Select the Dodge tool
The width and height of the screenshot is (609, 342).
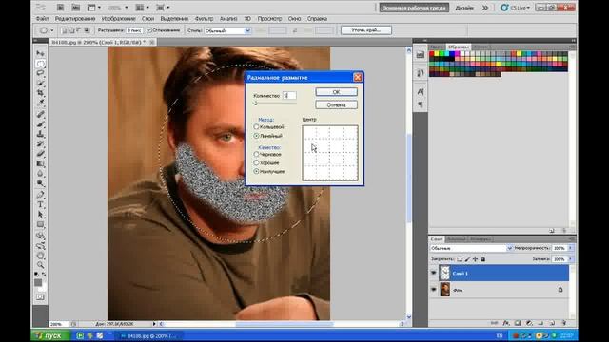(x=40, y=183)
